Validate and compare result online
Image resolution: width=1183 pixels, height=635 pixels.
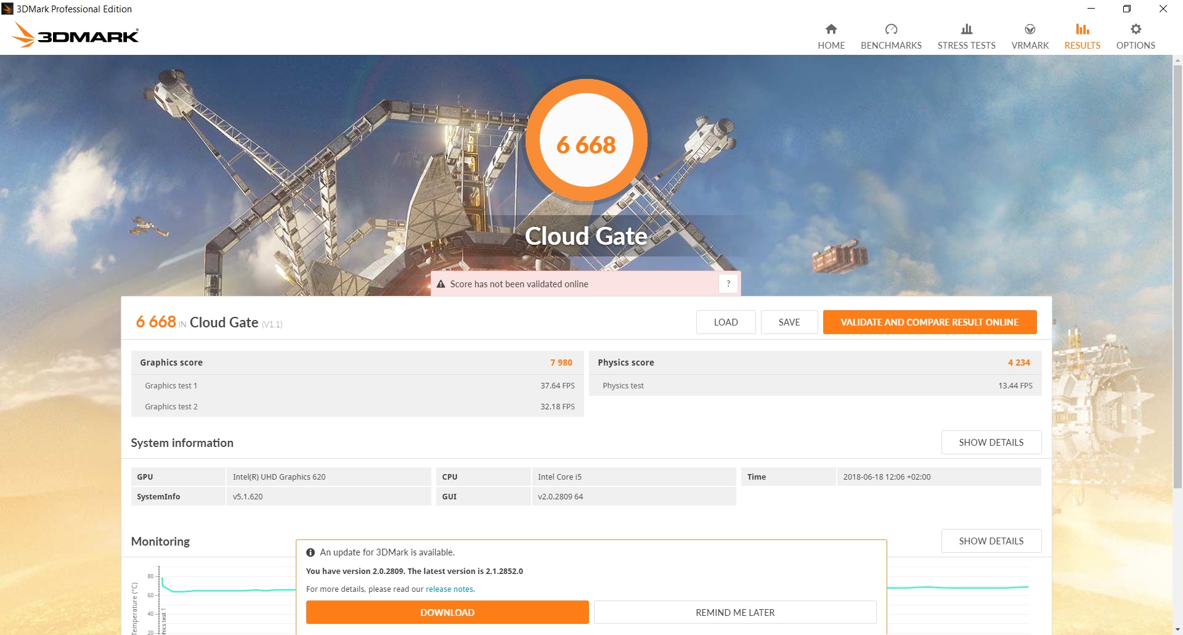tap(930, 322)
